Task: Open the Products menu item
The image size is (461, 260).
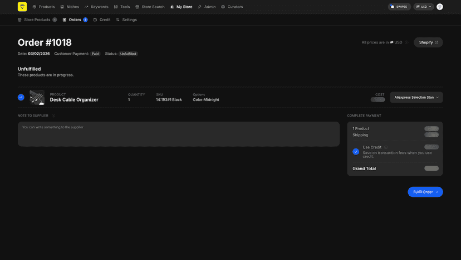Action: 43,7
